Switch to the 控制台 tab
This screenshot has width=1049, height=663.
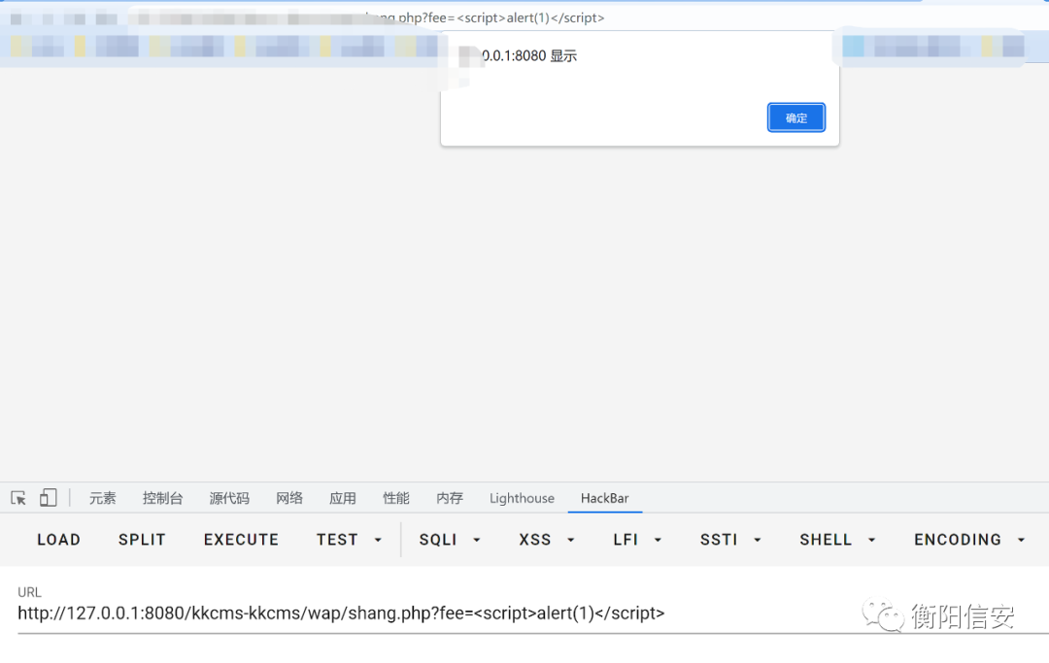tap(162, 498)
